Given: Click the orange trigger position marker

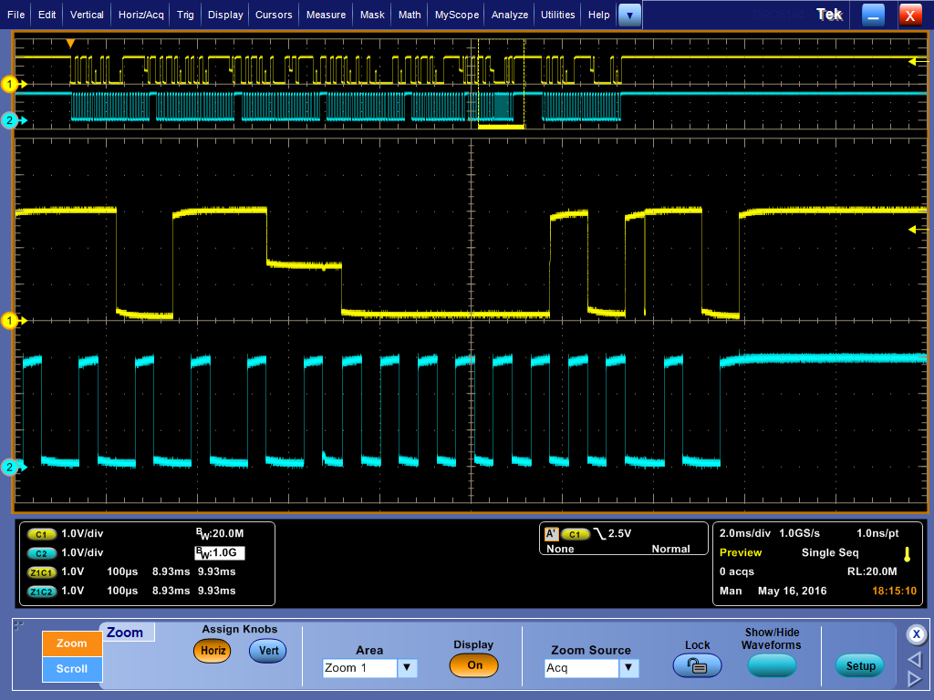Looking at the screenshot, I should point(71,44).
